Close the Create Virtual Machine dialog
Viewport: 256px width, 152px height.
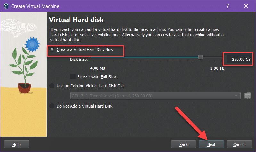tap(246, 6)
